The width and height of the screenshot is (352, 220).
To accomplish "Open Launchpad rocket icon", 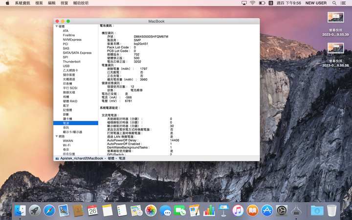I will point(35,211).
